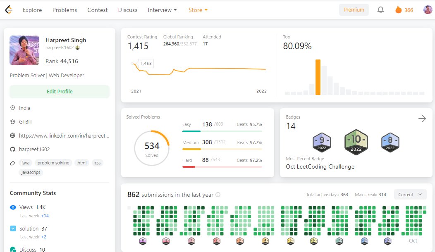Viewport: 435px width, 252px height.
Task: Open the Problems page
Action: pyautogui.click(x=65, y=10)
